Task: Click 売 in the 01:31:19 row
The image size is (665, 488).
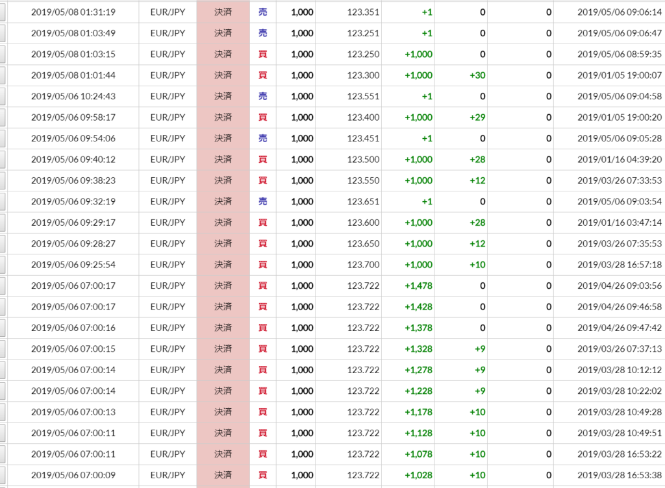Action: click(263, 12)
